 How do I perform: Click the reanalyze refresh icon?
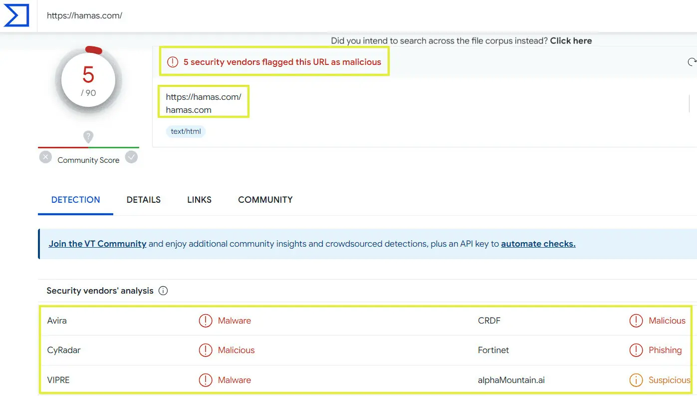tap(692, 62)
